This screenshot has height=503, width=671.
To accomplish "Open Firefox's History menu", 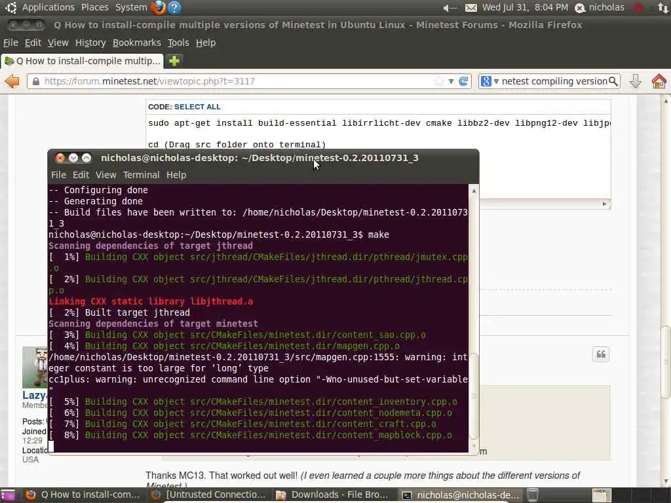I will (90, 43).
